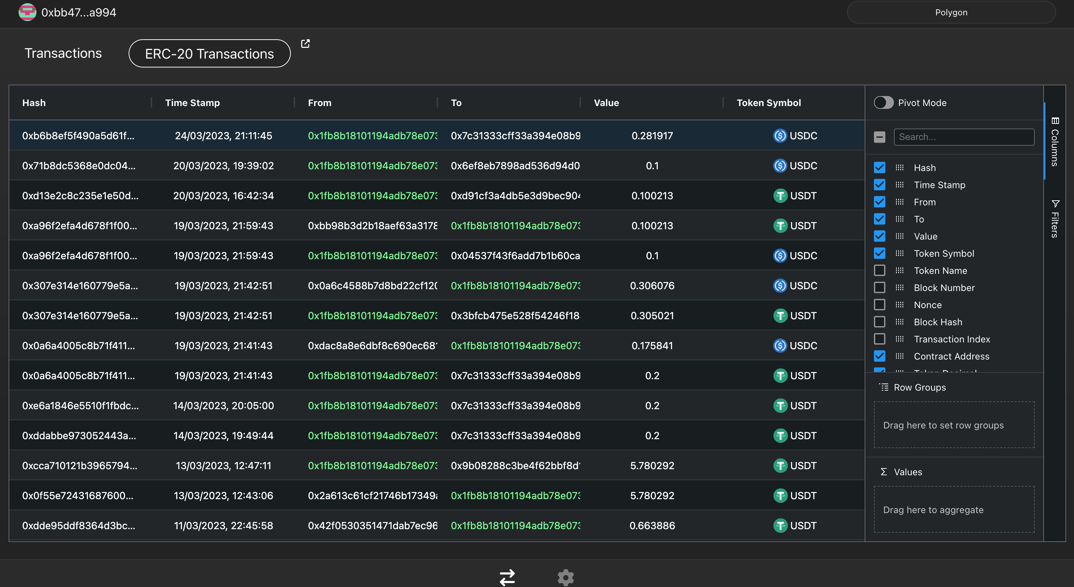Click the Drag here to aggregate area
Viewport: 1074px width, 587px height.
coord(954,509)
